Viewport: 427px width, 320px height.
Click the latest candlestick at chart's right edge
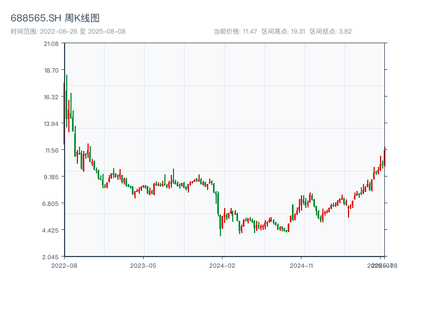pos(384,157)
